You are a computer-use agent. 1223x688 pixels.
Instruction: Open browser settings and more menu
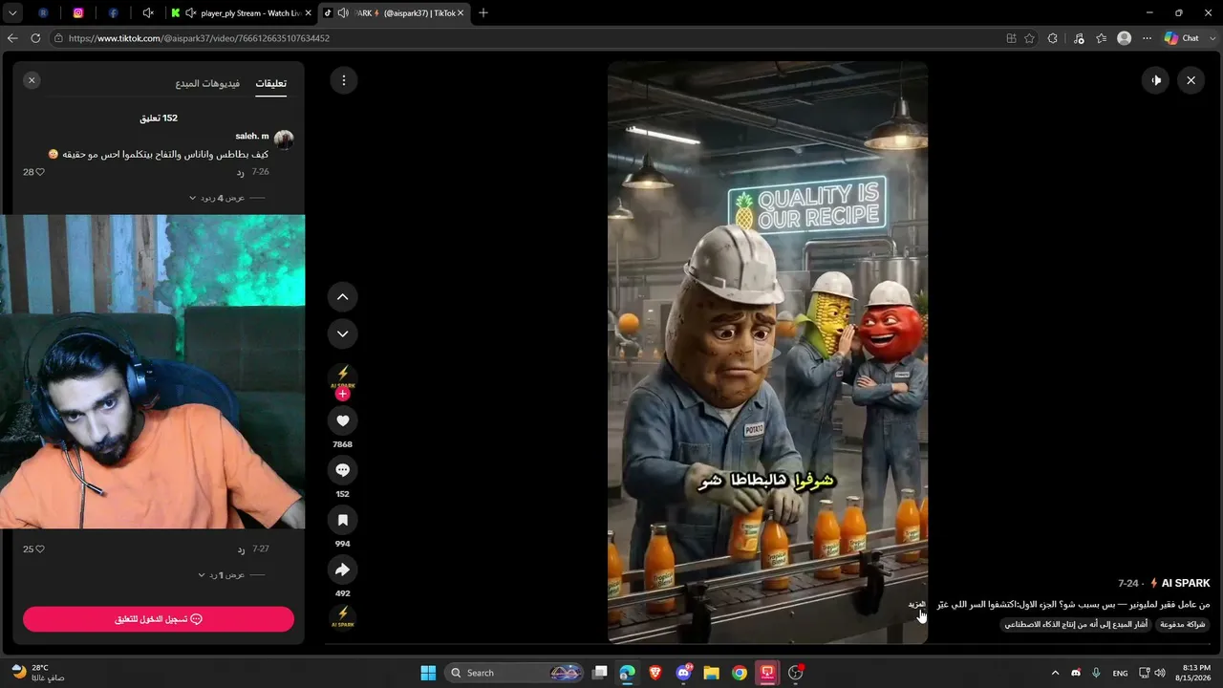pos(1148,38)
